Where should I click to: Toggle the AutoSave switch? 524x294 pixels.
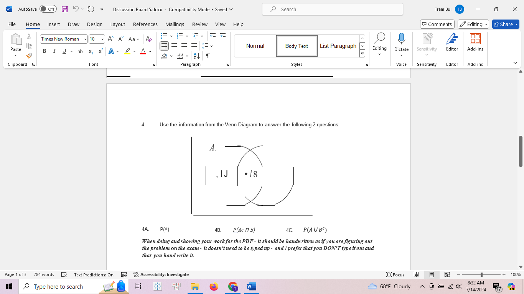point(48,9)
